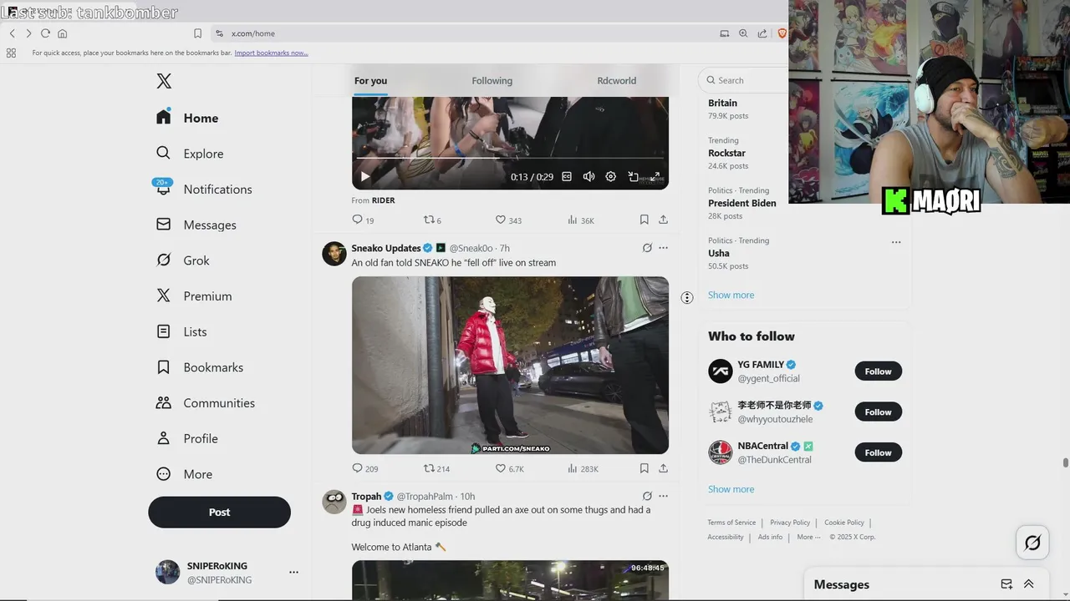Open Tropah profile avatar
1070x601 pixels.
click(x=334, y=502)
